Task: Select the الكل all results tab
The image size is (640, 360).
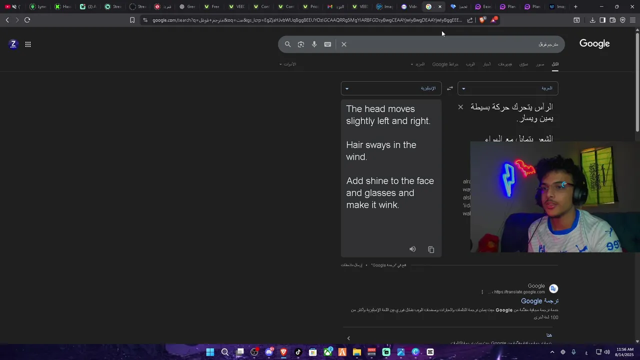Action: pyautogui.click(x=555, y=64)
